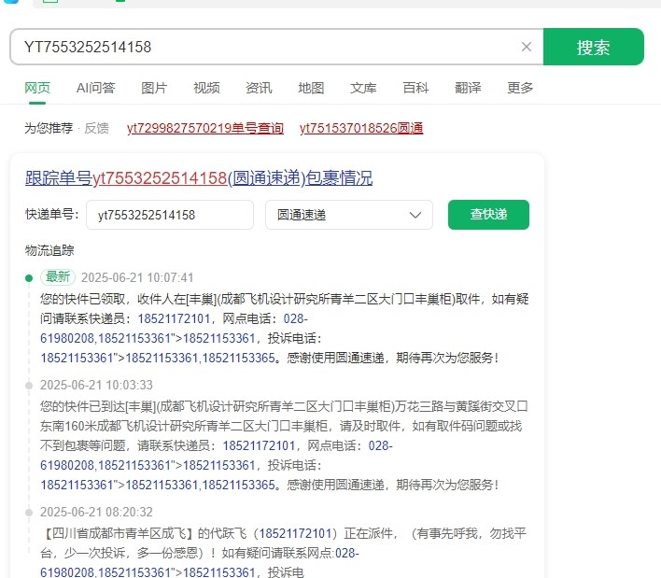Screen dimensions: 661x578
Task: Click the 反馈 feedback link
Action: click(96, 128)
